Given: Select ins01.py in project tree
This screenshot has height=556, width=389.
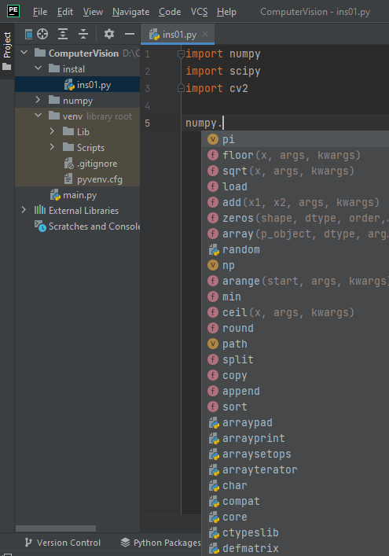Looking at the screenshot, I should point(77,84).
